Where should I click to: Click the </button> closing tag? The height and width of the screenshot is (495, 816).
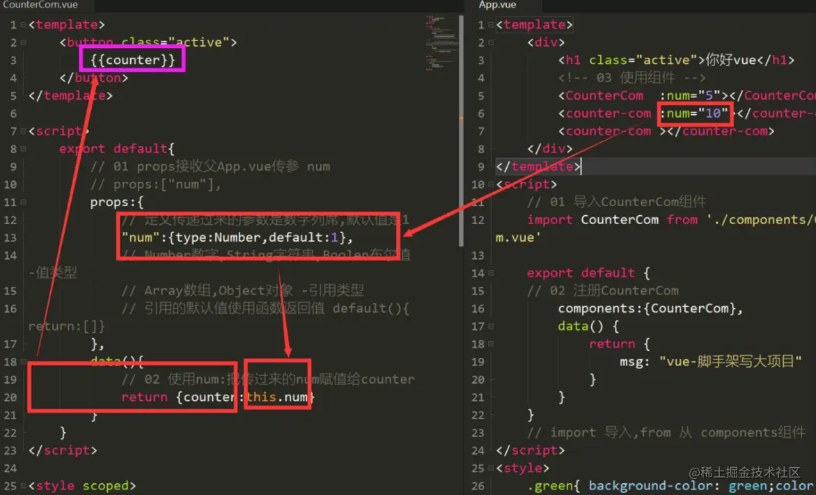[94, 78]
